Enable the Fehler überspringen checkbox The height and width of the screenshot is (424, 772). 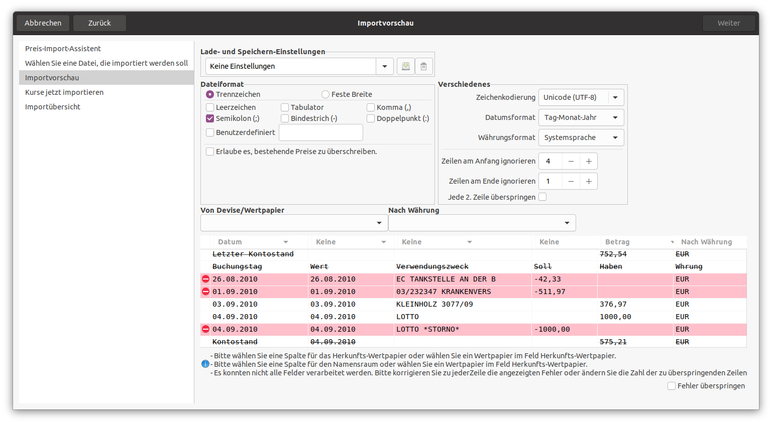[671, 386]
